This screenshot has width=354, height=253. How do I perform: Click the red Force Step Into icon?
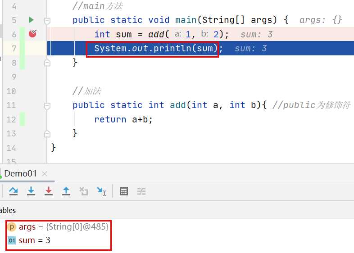49,191
